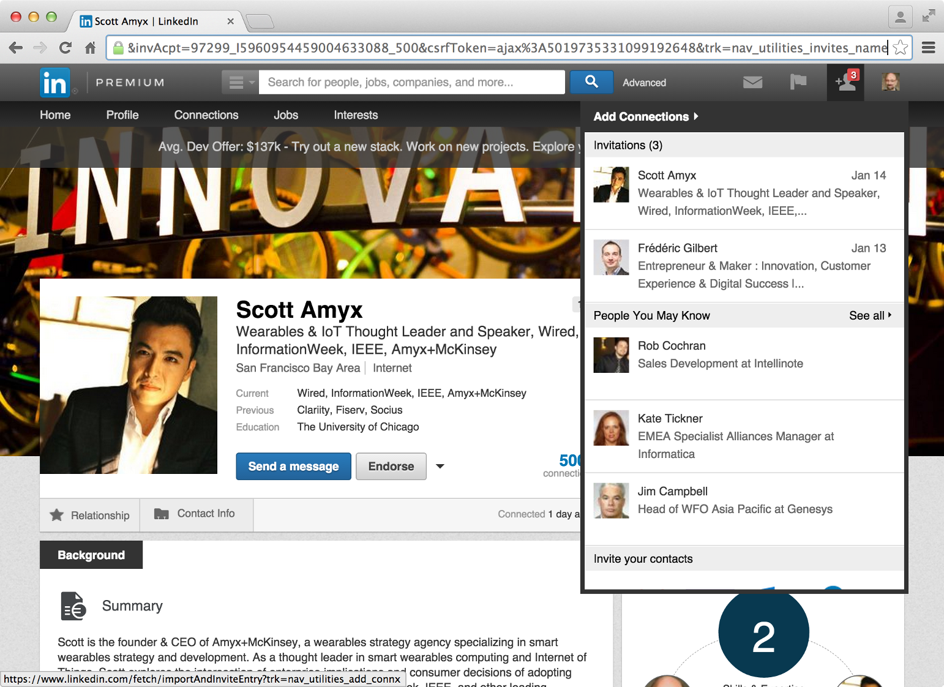Bookmark page with the star icon
944x687 pixels.
click(900, 48)
